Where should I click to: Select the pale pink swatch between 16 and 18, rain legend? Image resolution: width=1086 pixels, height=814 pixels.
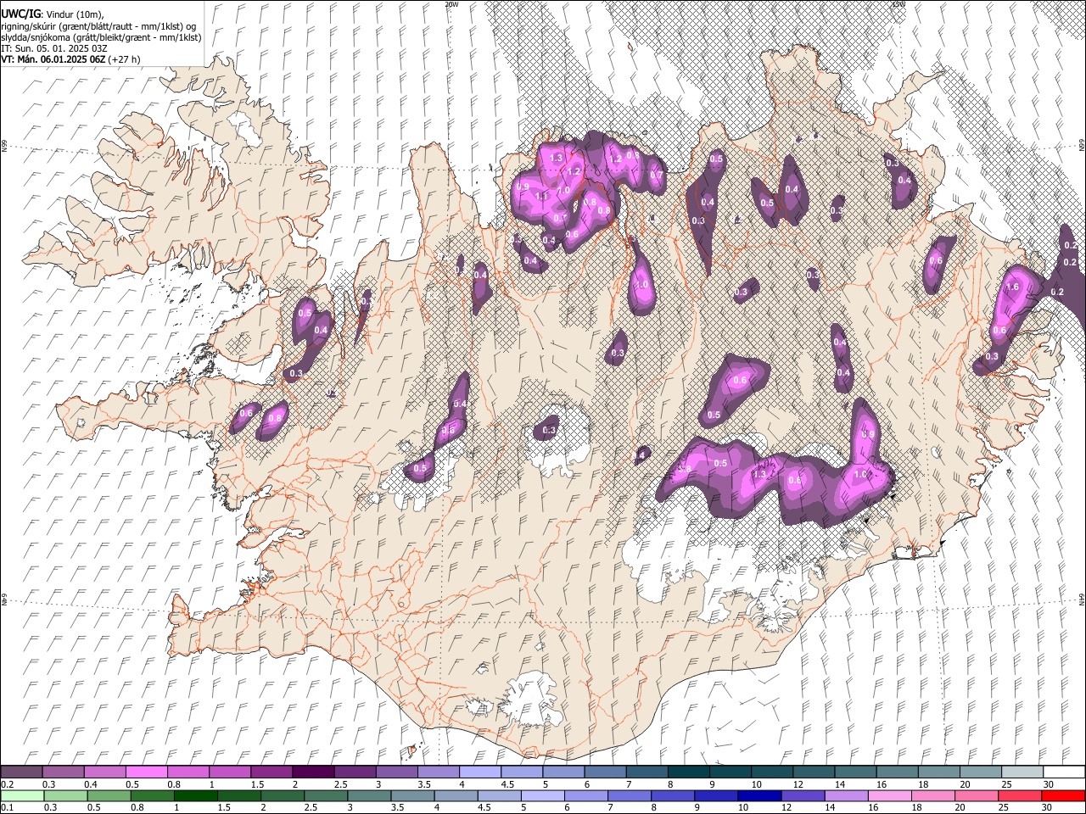(889, 795)
